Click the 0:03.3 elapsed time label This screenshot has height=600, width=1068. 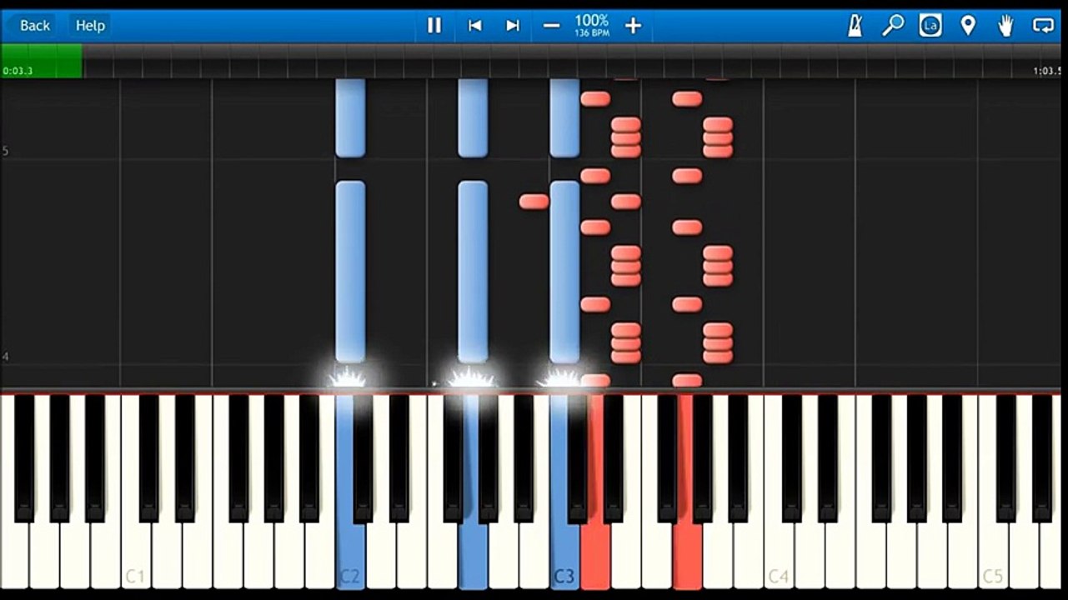(x=18, y=71)
